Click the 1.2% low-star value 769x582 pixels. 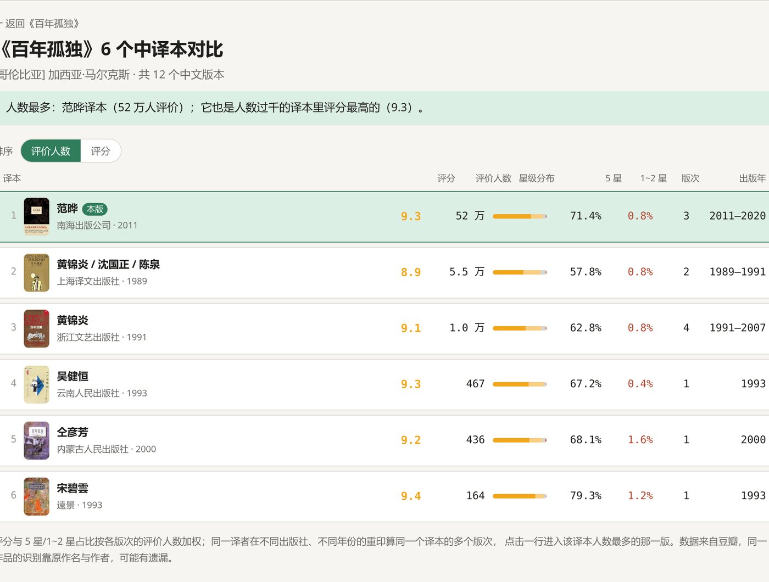tap(640, 496)
